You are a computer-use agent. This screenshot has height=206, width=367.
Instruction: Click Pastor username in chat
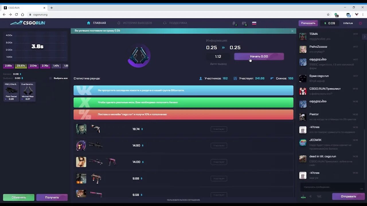point(314,114)
